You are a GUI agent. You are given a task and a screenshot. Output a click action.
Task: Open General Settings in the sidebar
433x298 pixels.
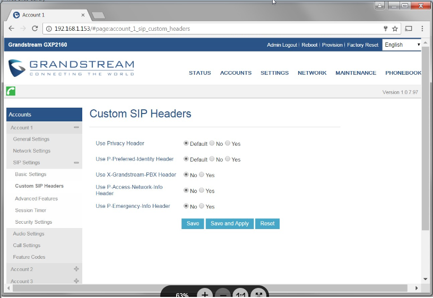(31, 139)
